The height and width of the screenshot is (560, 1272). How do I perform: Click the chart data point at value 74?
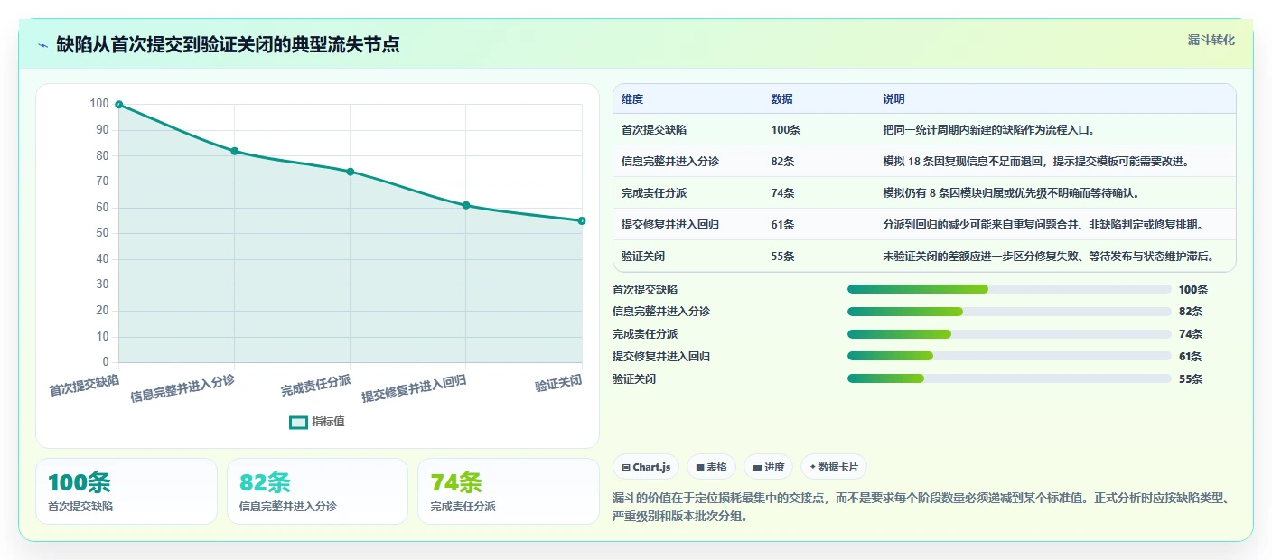[351, 172]
